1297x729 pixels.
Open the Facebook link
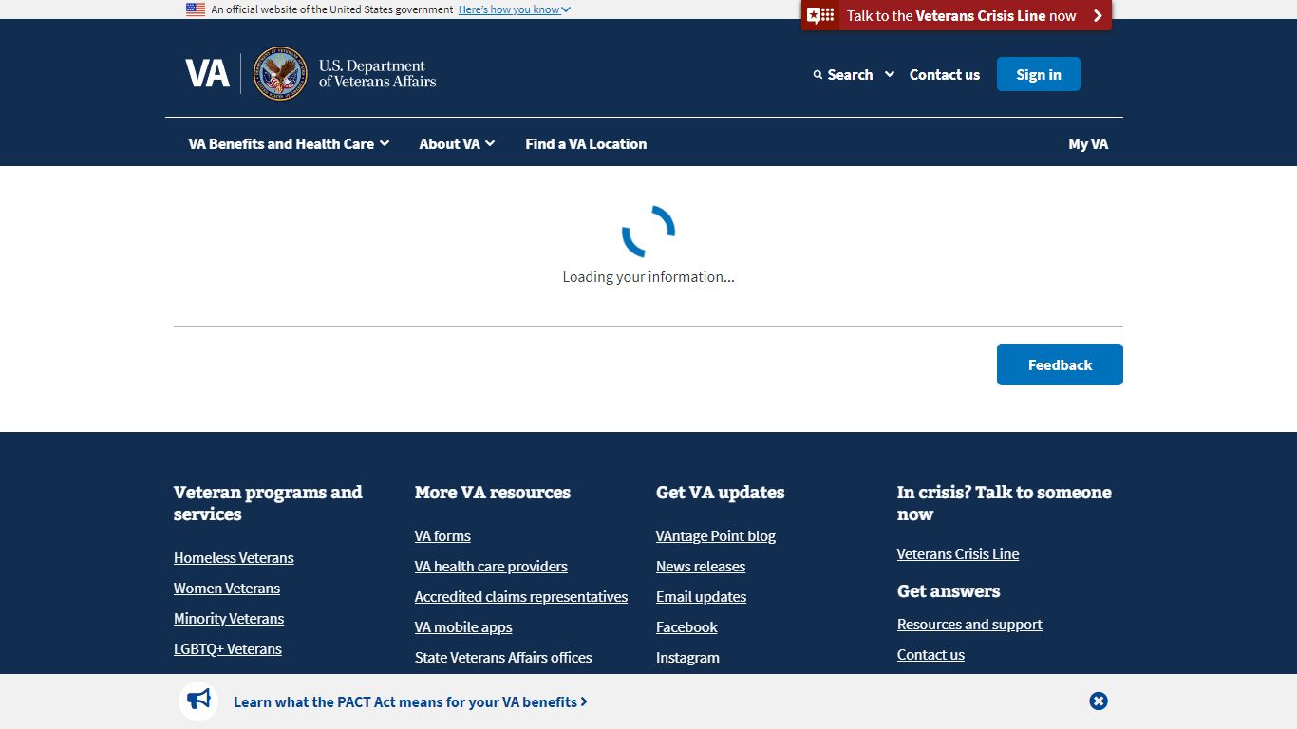pos(686,627)
